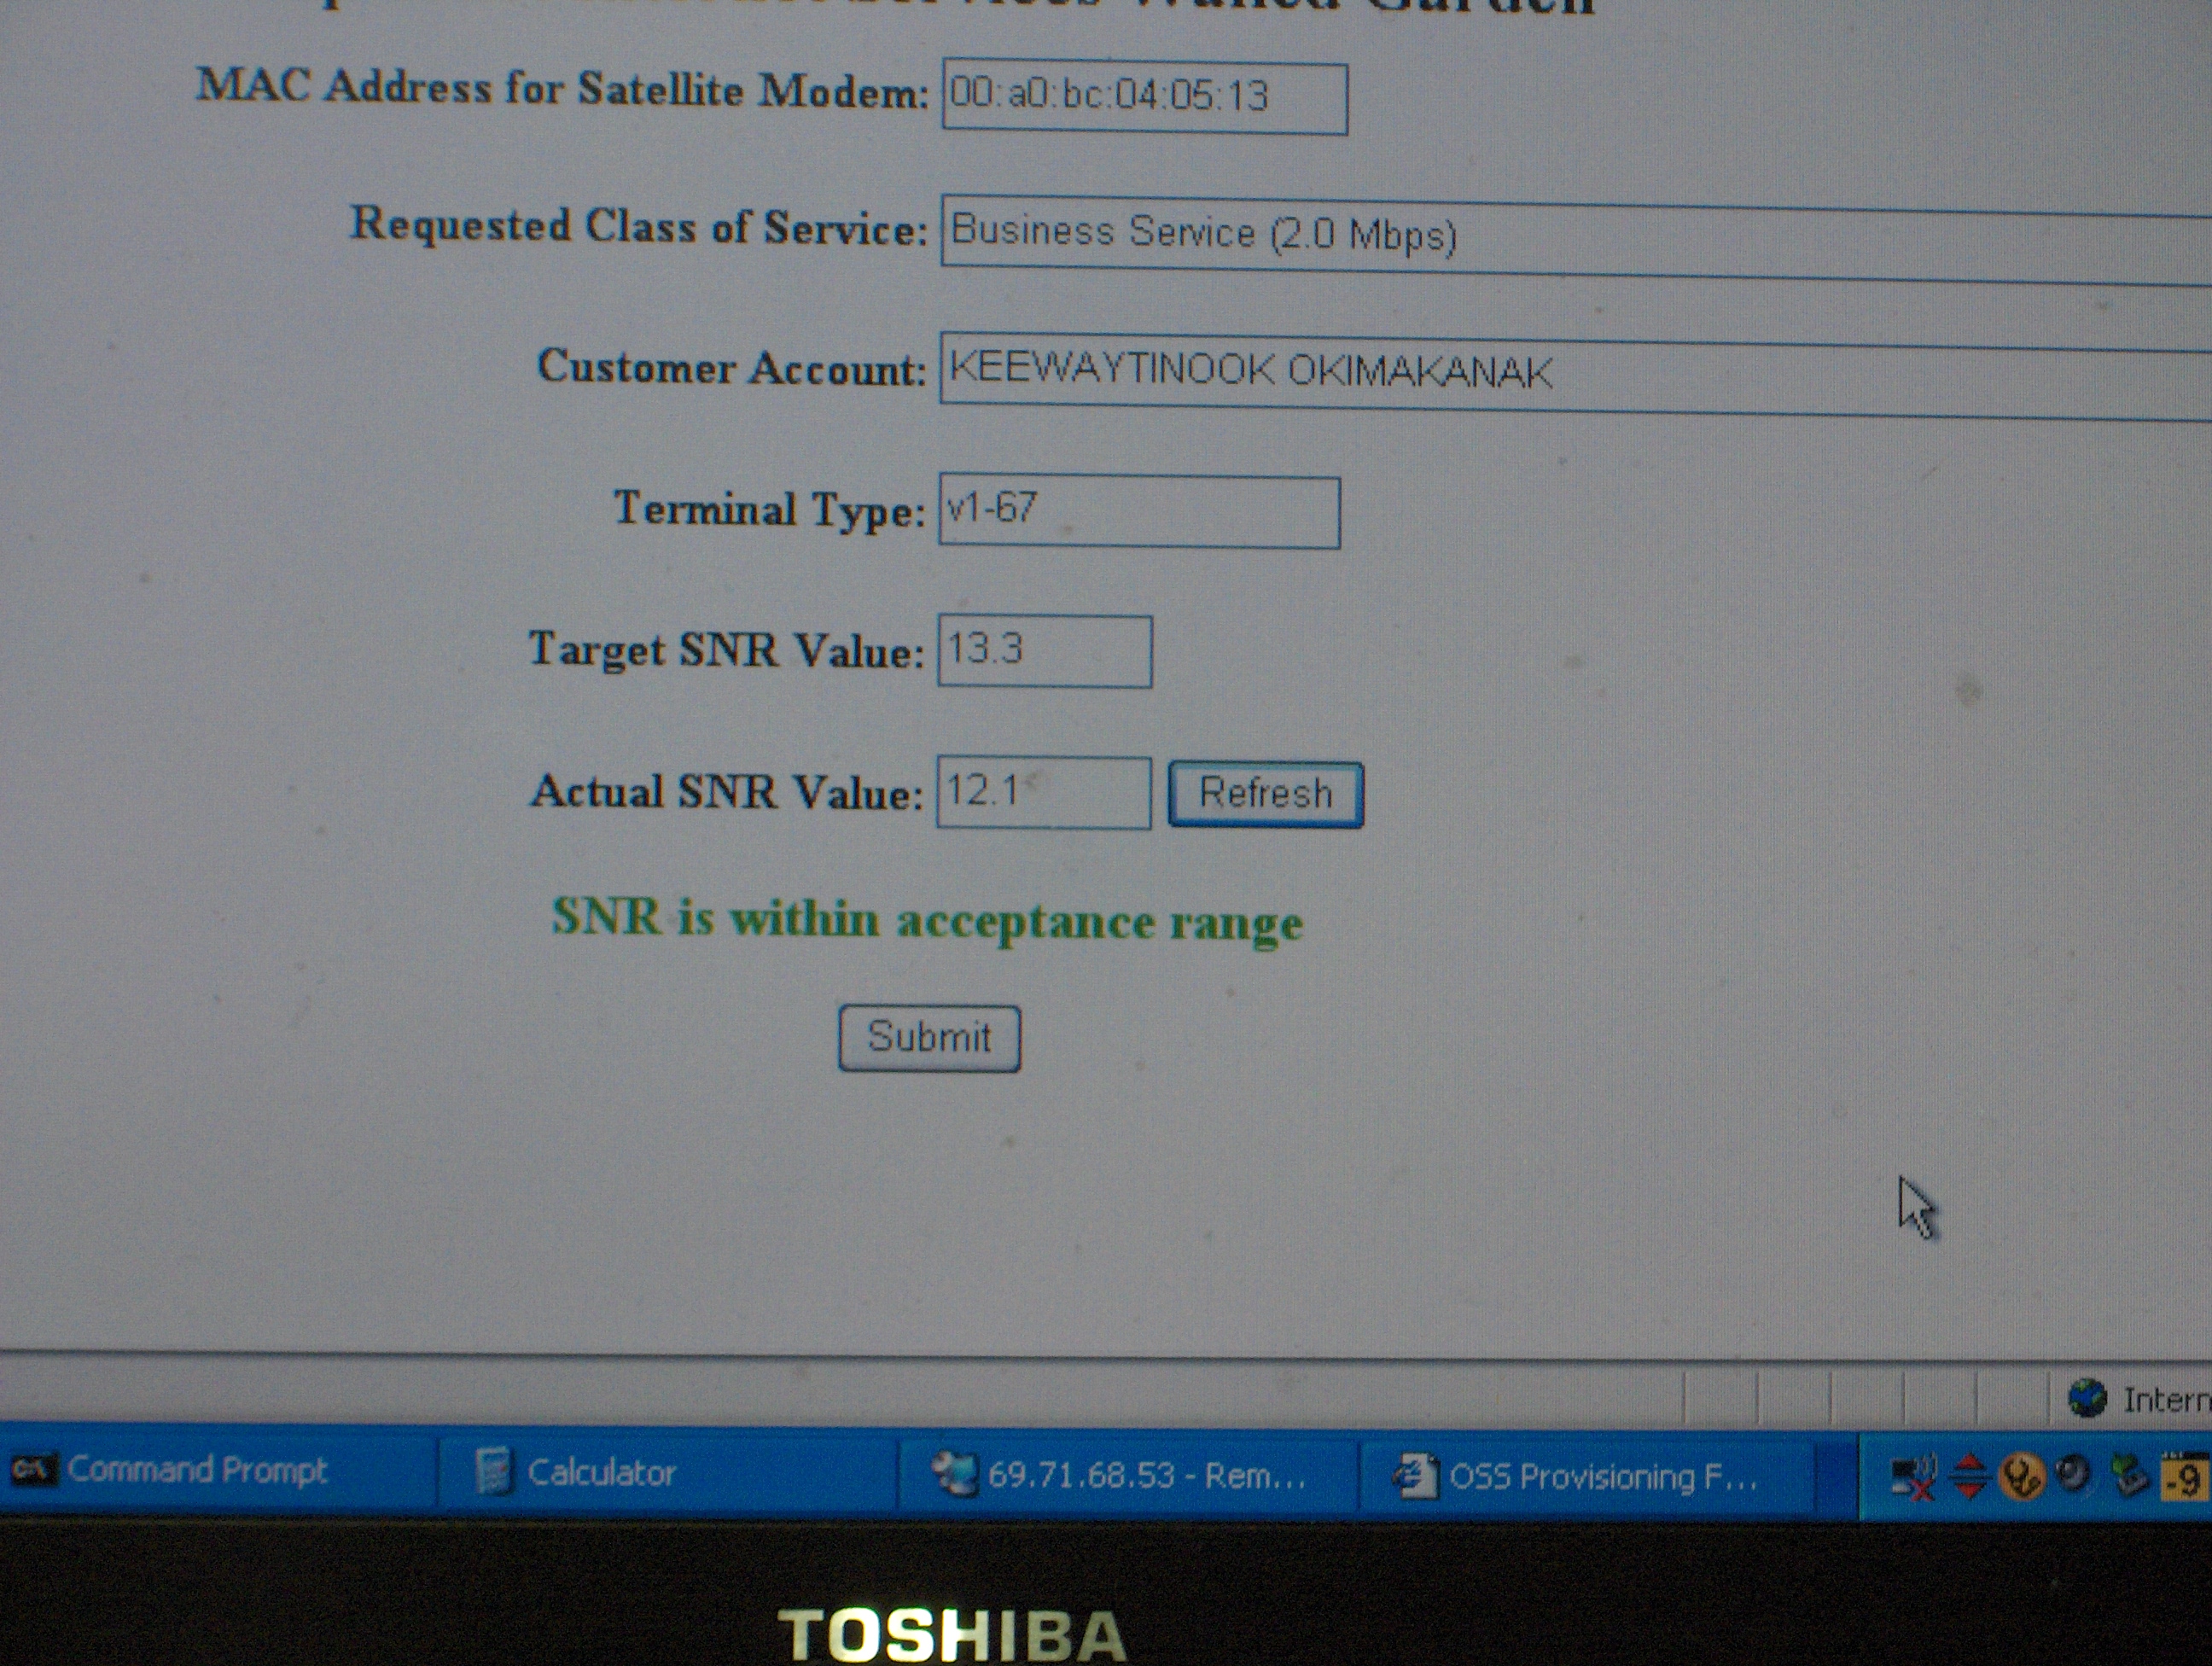The width and height of the screenshot is (2212, 1666).
Task: Click the Target SNR Value field
Action: click(1044, 651)
